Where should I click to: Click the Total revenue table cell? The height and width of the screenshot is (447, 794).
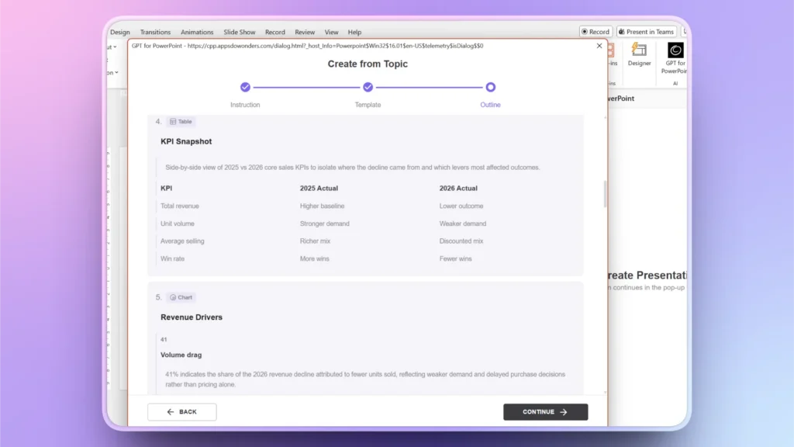click(180, 206)
